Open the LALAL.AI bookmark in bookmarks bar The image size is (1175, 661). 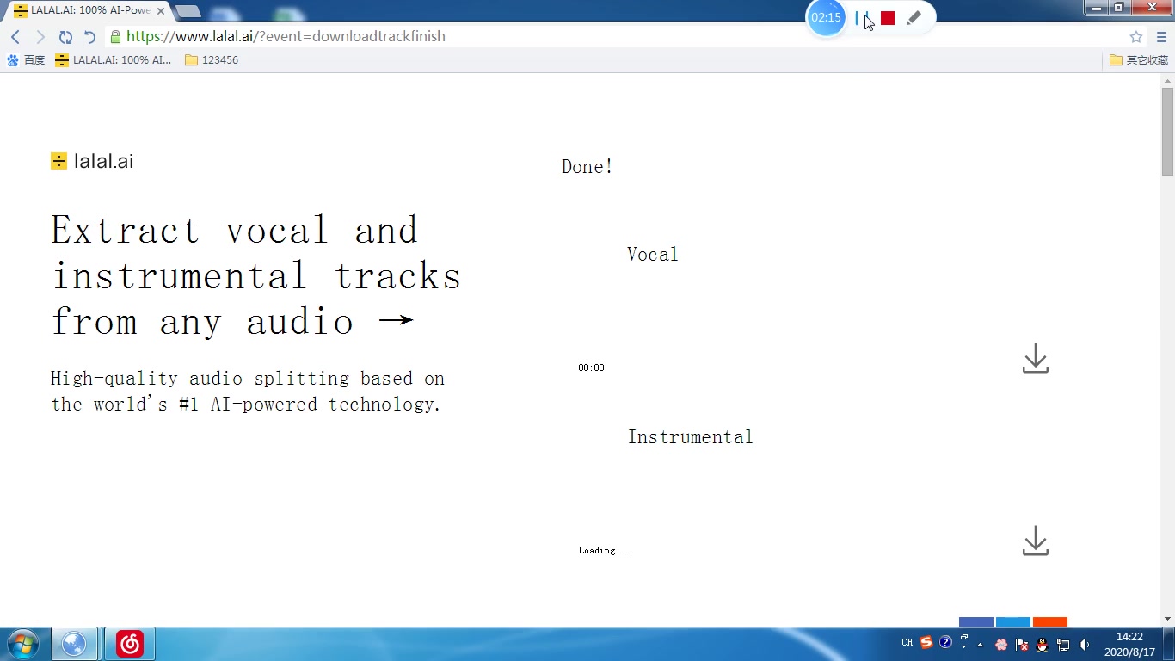[114, 60]
